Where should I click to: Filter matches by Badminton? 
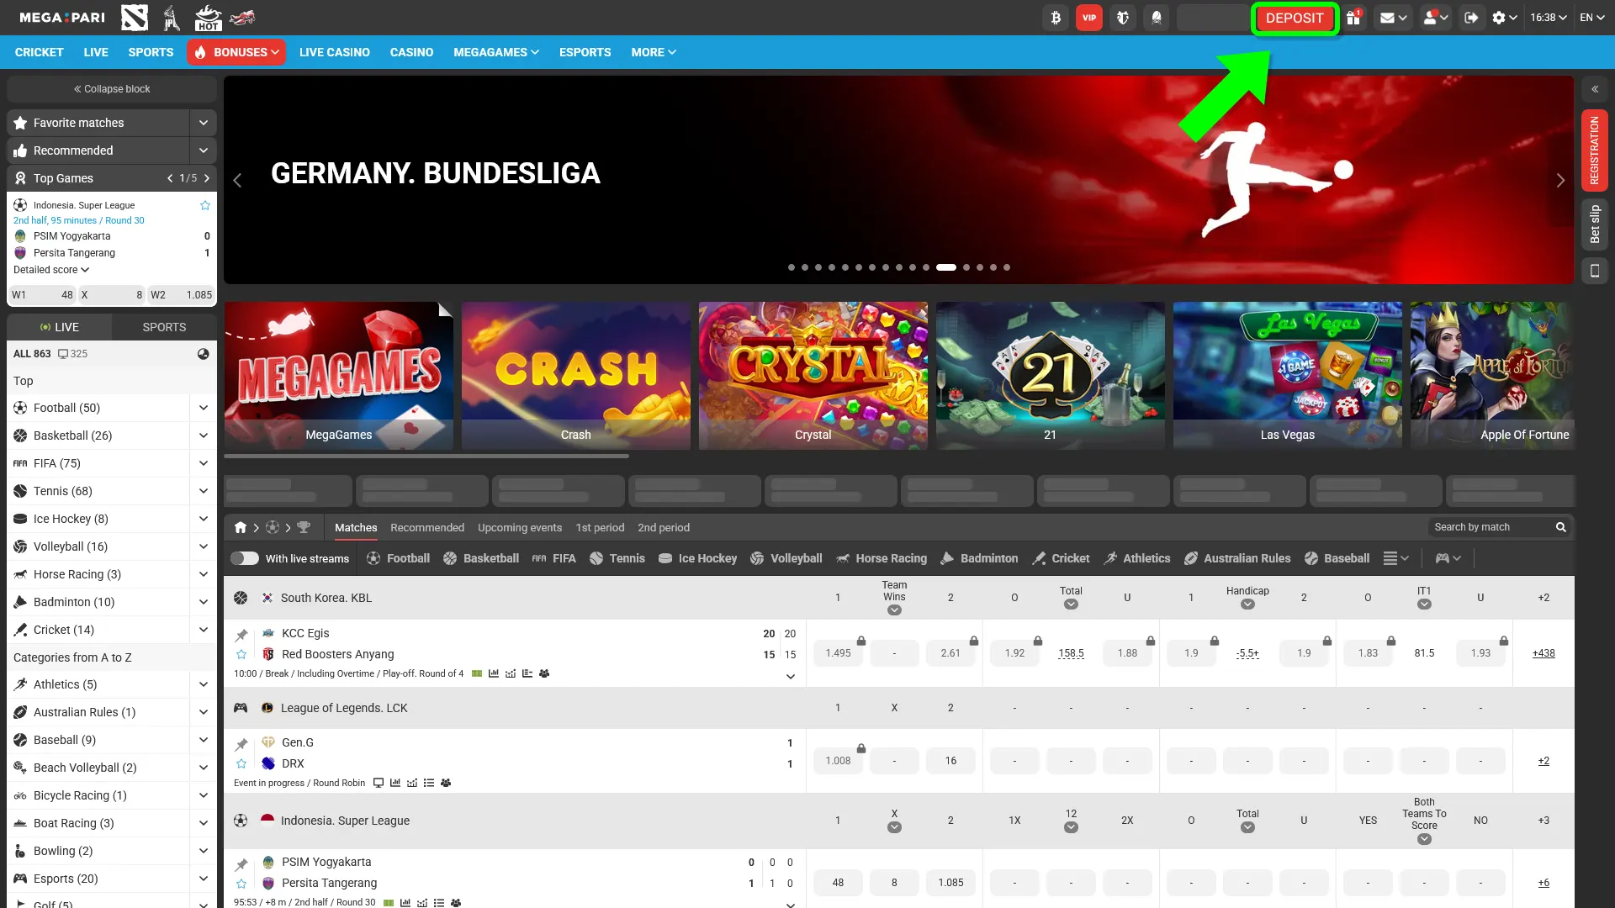pos(978,558)
